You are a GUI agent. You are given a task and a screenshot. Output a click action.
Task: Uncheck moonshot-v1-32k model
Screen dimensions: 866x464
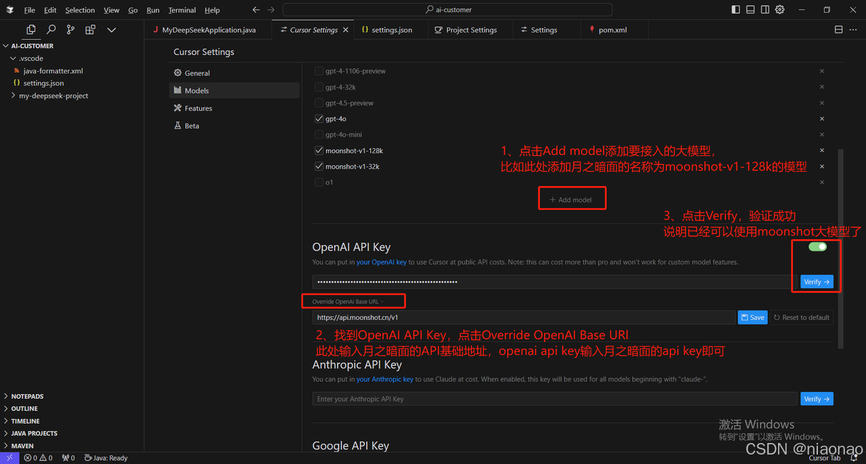(319, 166)
